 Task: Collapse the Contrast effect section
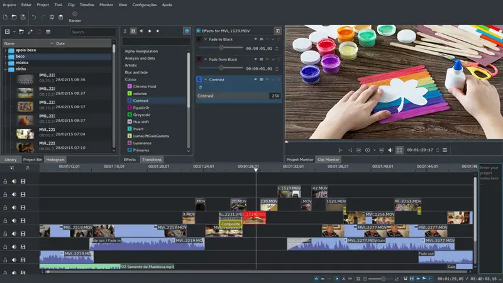pos(205,80)
